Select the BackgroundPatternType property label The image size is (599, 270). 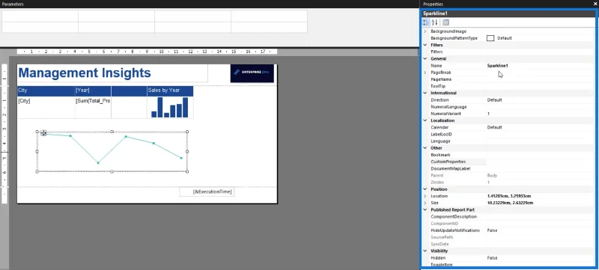(454, 38)
